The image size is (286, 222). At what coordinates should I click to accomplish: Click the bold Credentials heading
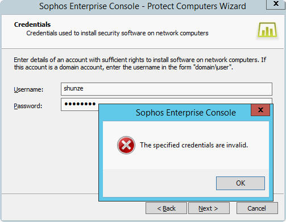pyautogui.click(x=32, y=24)
